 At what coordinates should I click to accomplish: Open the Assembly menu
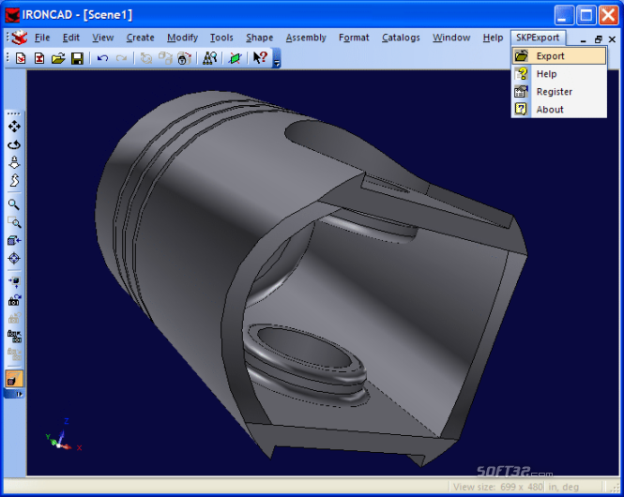click(x=306, y=38)
